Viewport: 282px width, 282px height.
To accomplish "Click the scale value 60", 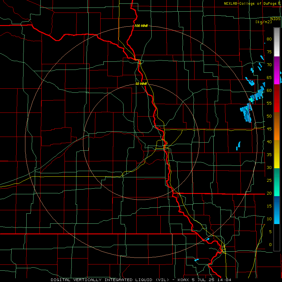I will pos(269,91).
